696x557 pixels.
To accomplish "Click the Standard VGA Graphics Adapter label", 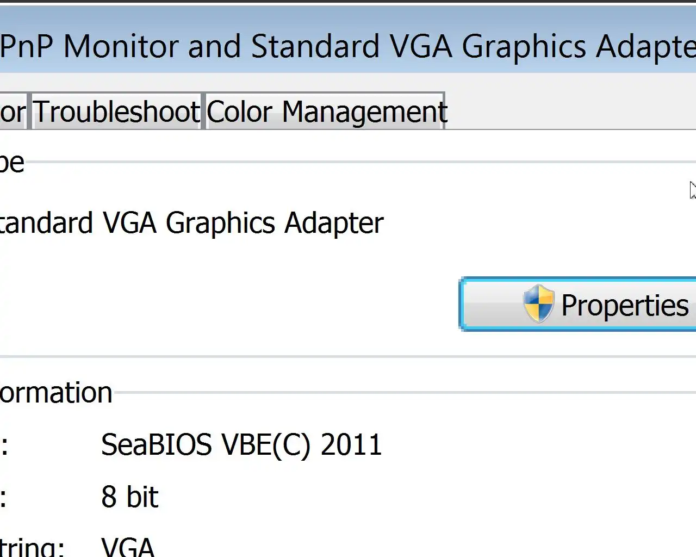I will [x=191, y=223].
